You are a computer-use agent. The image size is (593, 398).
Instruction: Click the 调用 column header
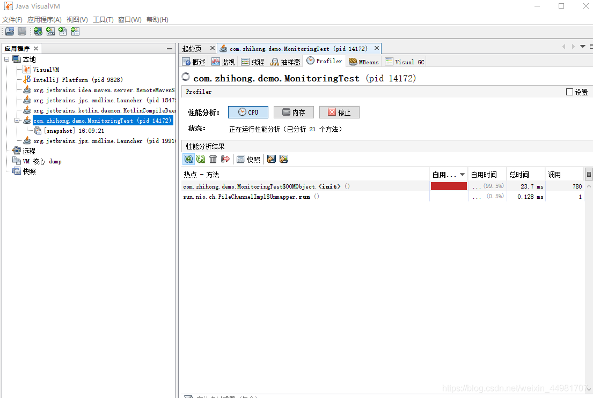coord(564,175)
